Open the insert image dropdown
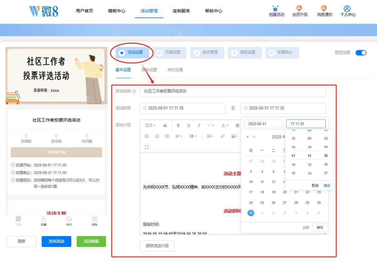 (234, 136)
